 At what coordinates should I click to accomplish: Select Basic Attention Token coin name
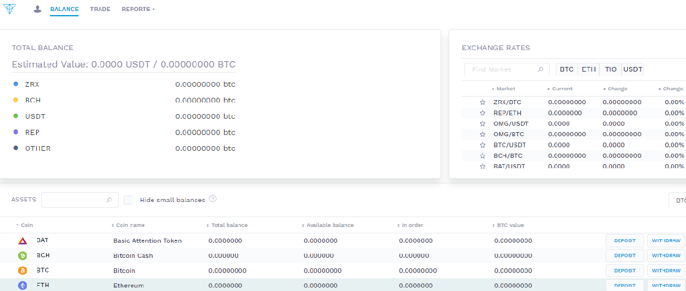[147, 241]
